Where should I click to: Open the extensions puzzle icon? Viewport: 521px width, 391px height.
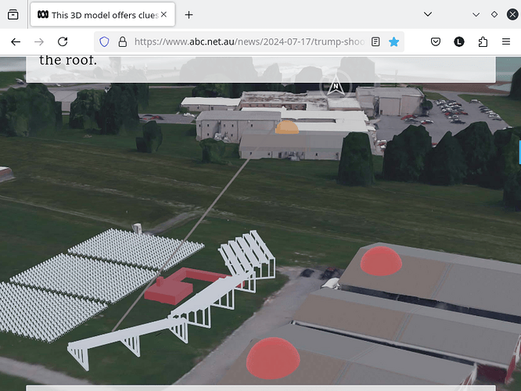(x=483, y=41)
